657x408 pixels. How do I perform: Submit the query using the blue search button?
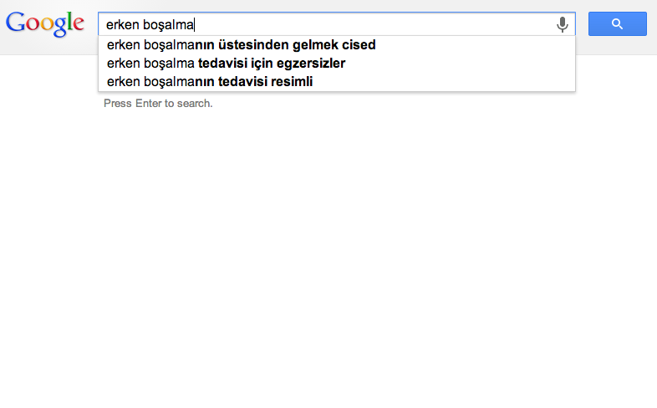point(617,24)
